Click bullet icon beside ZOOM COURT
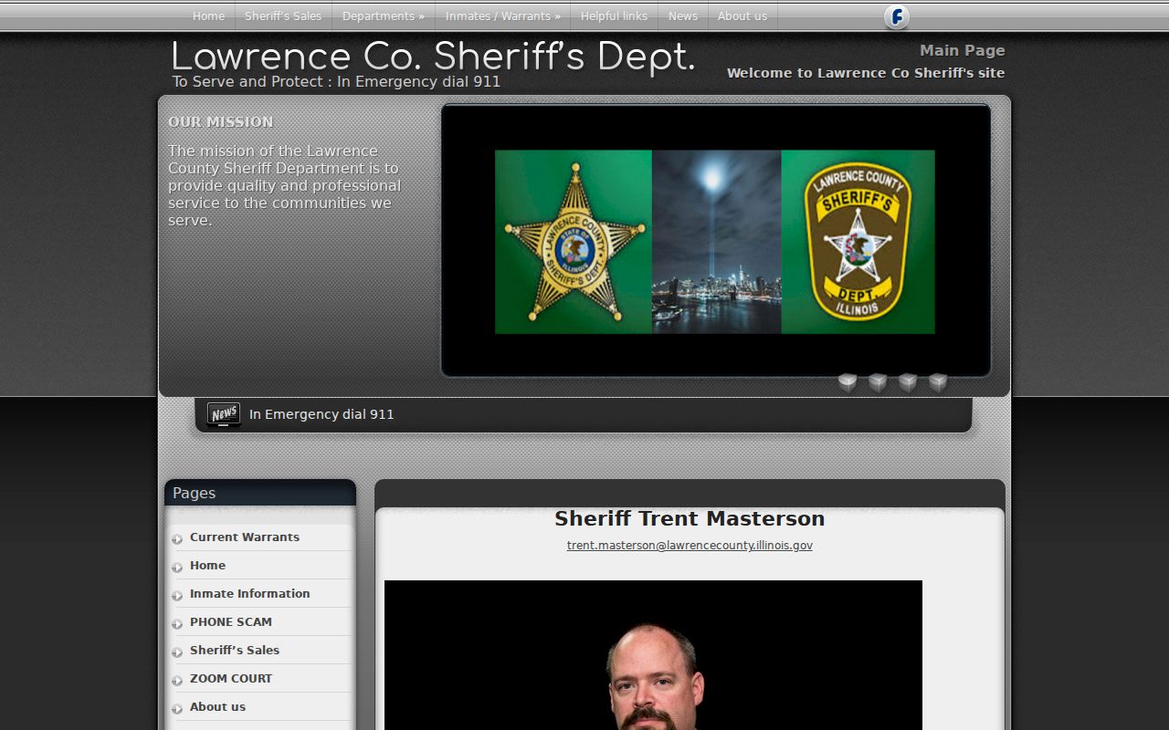This screenshot has height=730, width=1169. coord(177,681)
